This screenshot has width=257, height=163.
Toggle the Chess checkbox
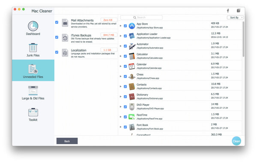[125, 76]
